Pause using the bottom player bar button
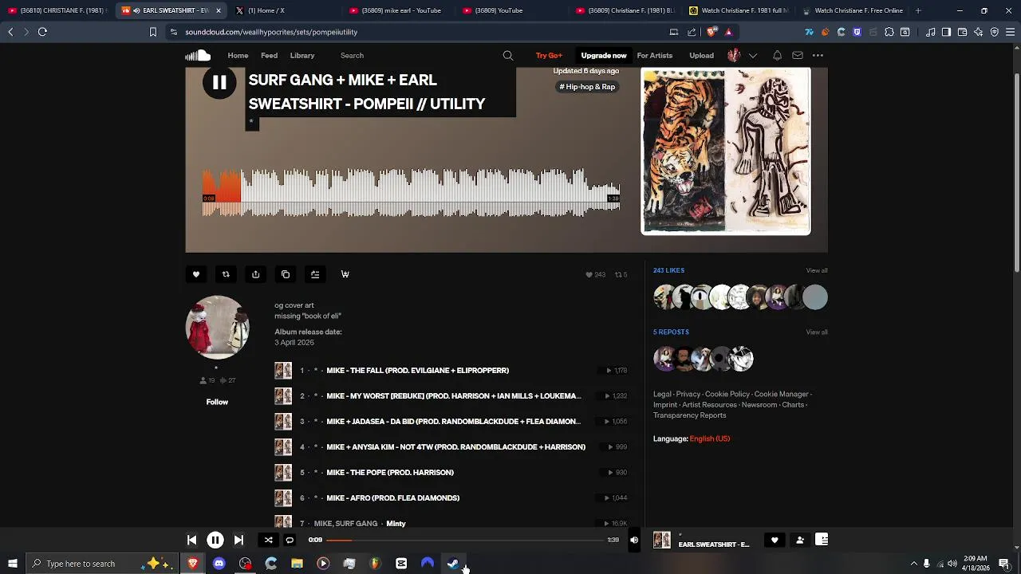Screen dimensions: 1021x574 (215, 540)
